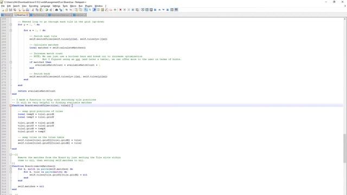Paste clipboard using the Paste icon
Screen dimensions: 347x195
pos(41,10)
